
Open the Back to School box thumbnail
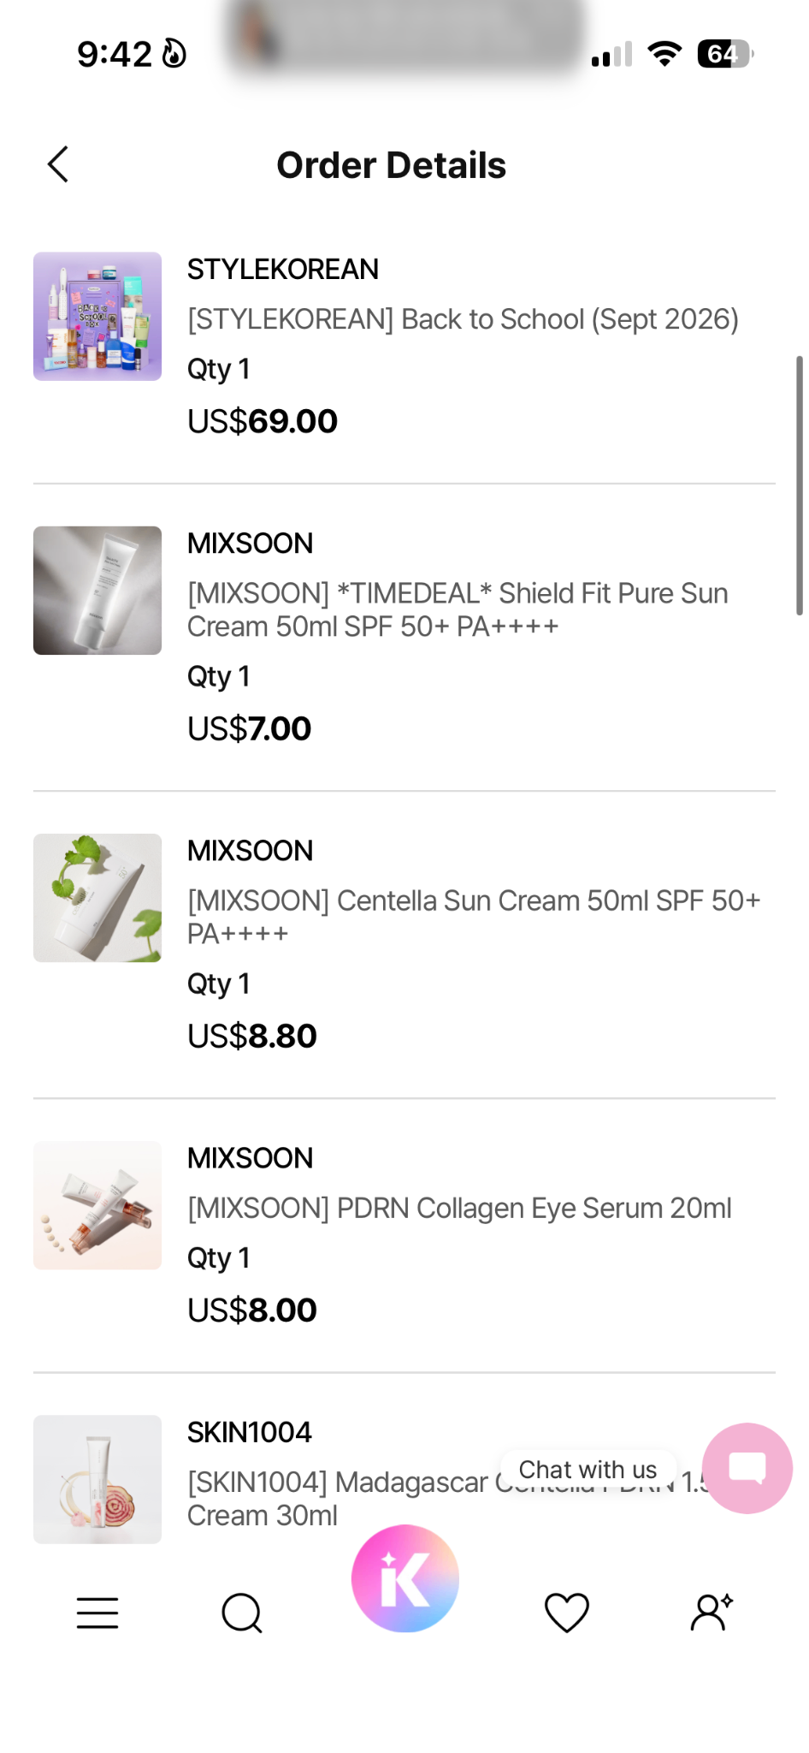click(x=97, y=317)
